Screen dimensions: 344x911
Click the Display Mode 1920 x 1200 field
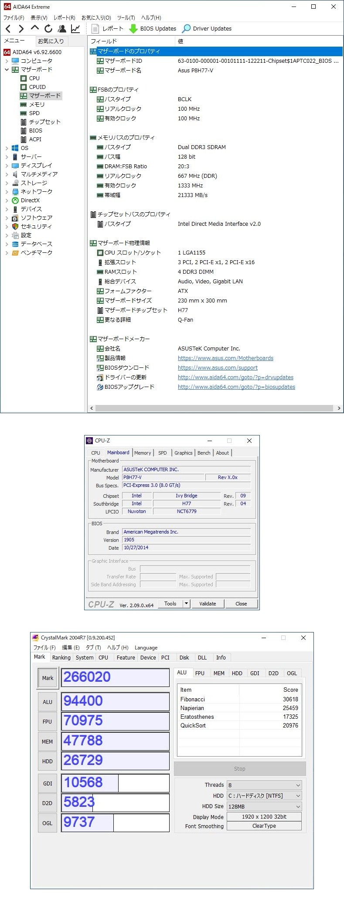(264, 817)
